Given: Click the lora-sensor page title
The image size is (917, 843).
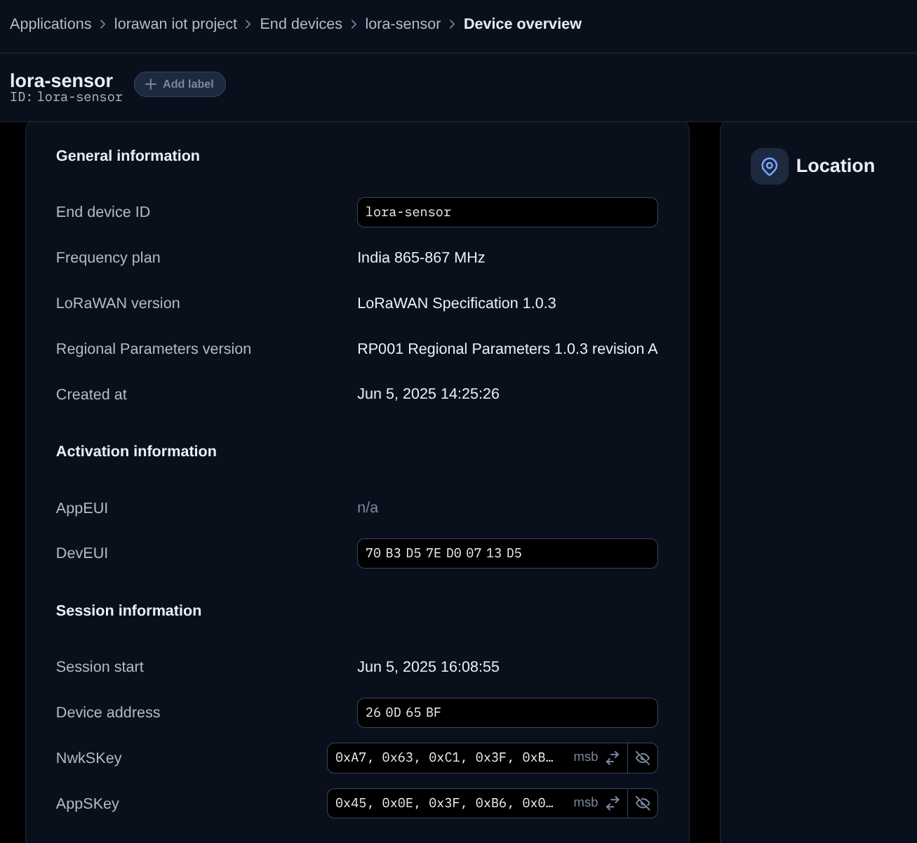Looking at the screenshot, I should (x=61, y=81).
